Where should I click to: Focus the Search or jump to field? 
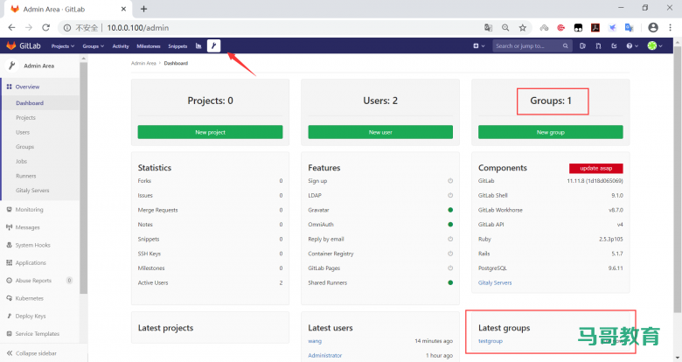(532, 45)
